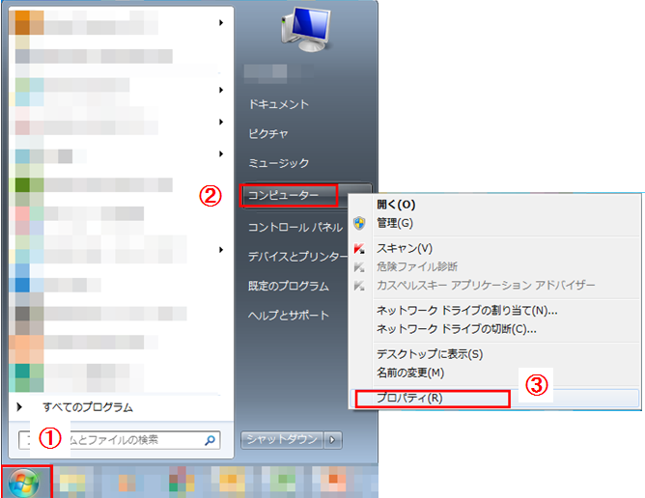Choose 開く(O) in context menu
Screen dimensions: 645x498
[395, 205]
